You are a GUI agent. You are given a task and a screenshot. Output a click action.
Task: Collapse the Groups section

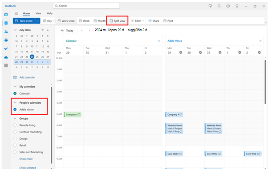pos(15,118)
